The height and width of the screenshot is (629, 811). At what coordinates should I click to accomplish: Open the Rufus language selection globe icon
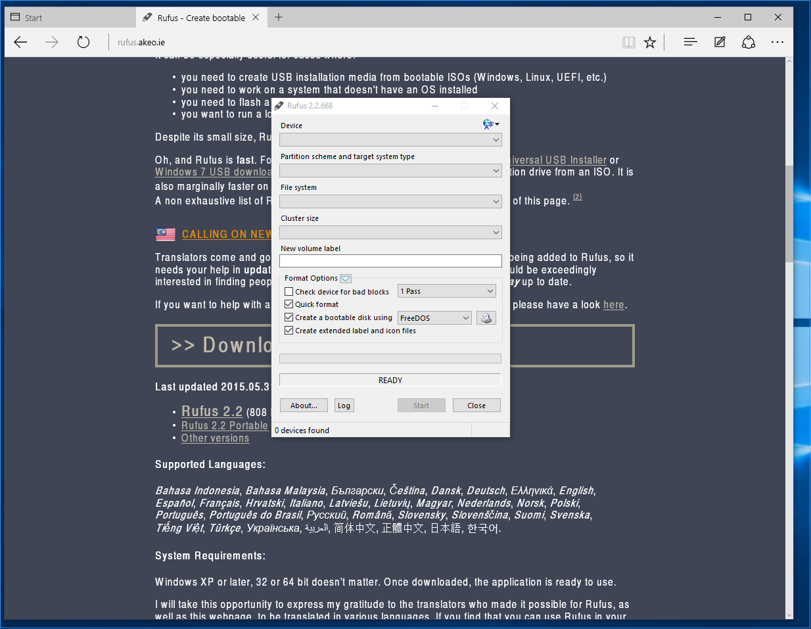[x=490, y=124]
